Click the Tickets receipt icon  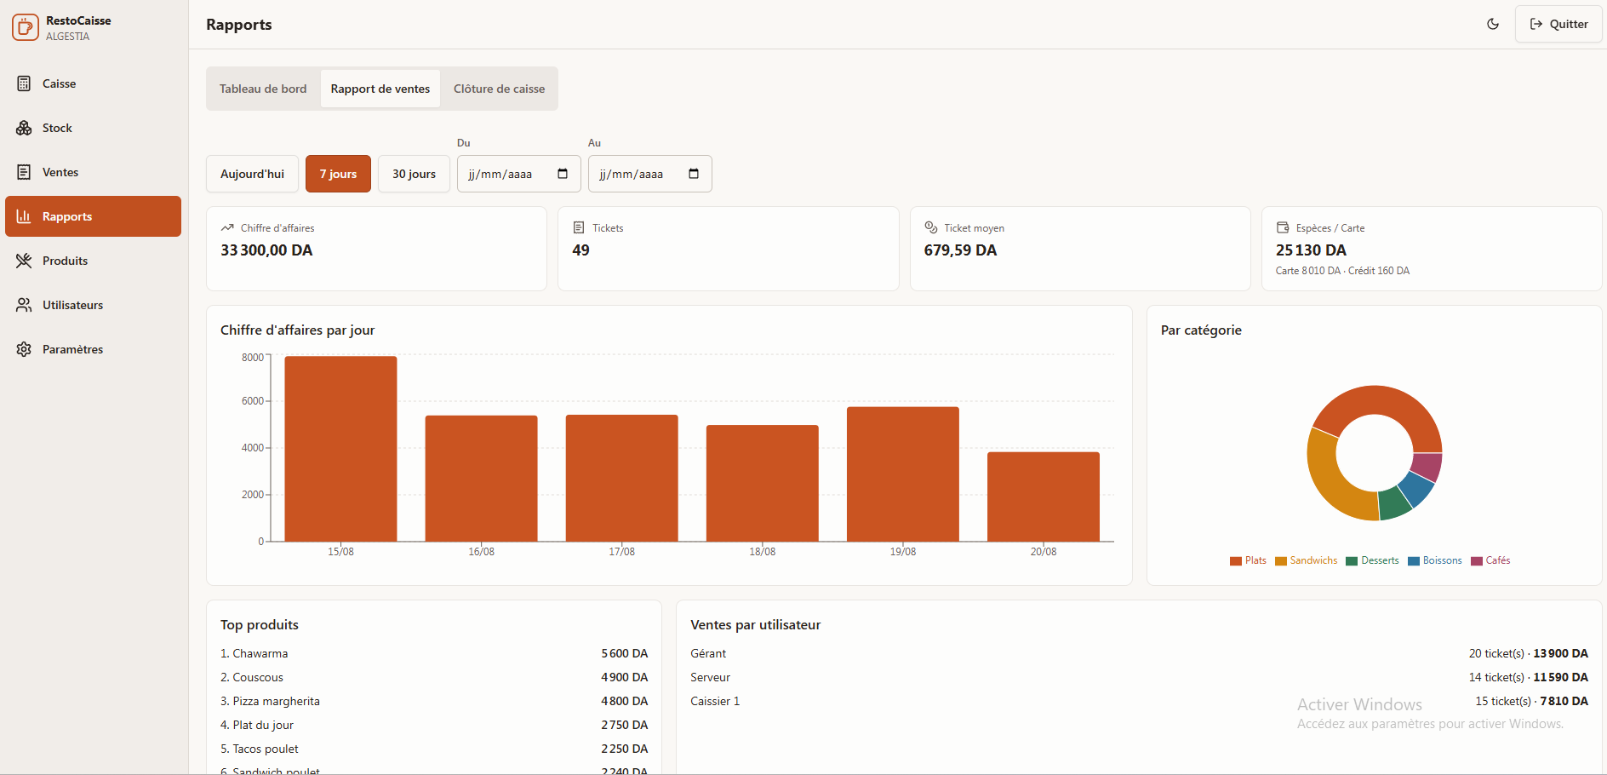[x=579, y=227]
